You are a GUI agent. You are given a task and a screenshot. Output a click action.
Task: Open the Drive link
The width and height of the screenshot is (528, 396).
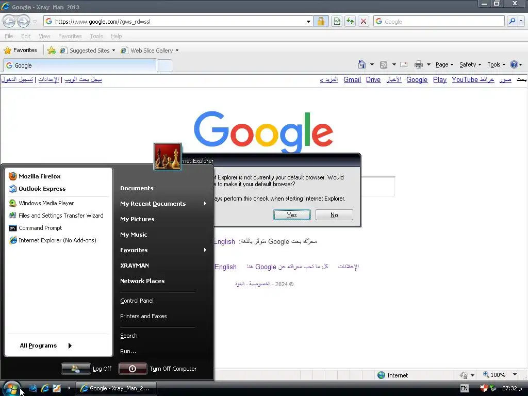click(373, 80)
